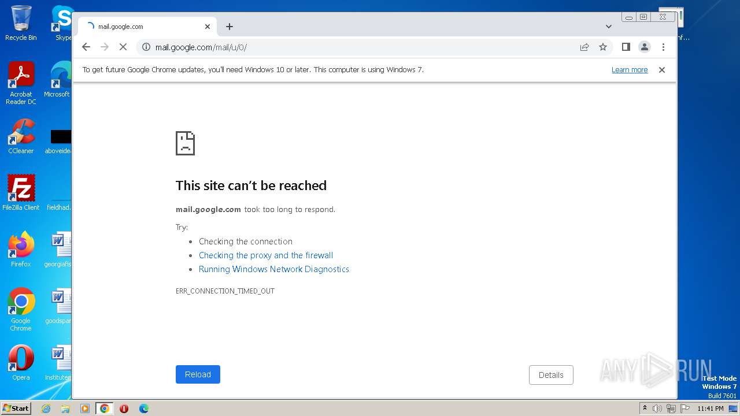Open the goodspar Word document icon

point(58,306)
